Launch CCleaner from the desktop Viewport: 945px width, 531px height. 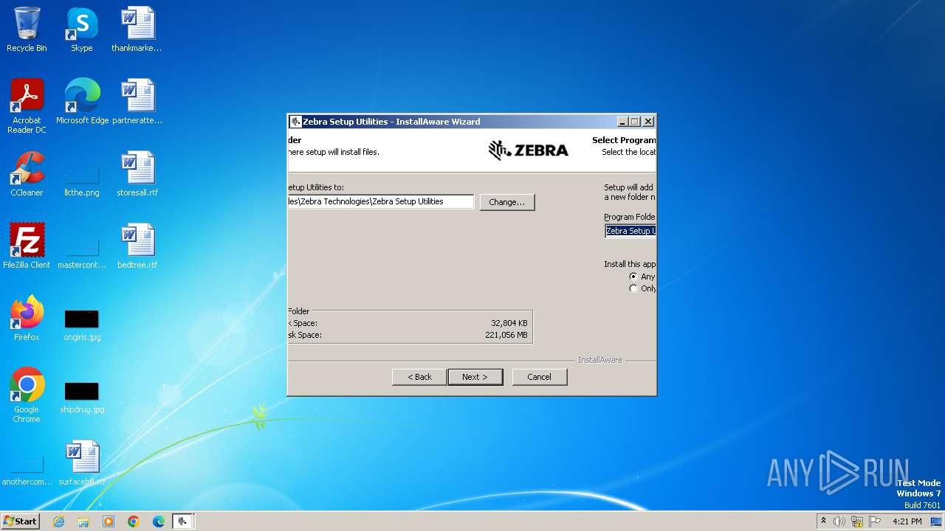(x=27, y=174)
